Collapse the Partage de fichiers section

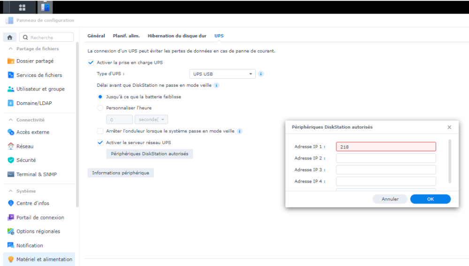click(x=11, y=48)
